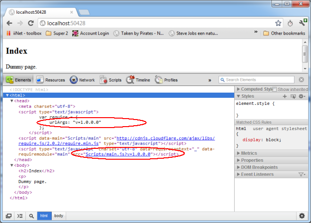Viewport: 311px width, 223px height.
Task: Click the page vertical scrollbar thumb
Action: pos(305,54)
